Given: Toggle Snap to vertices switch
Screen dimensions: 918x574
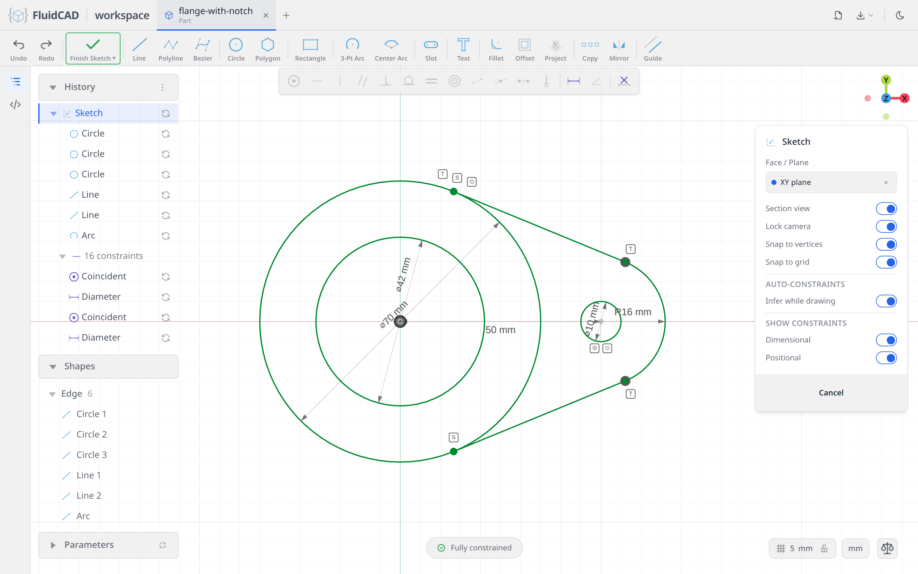Looking at the screenshot, I should pyautogui.click(x=886, y=244).
